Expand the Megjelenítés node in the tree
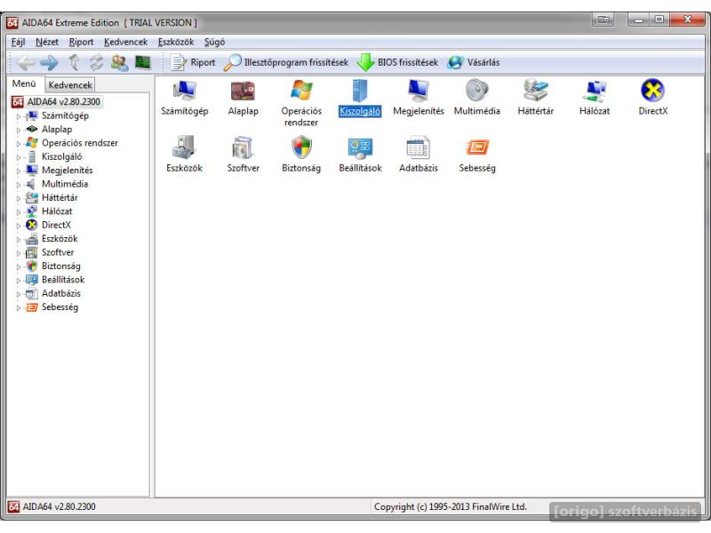Image resolution: width=711 pixels, height=533 pixels. (19, 171)
